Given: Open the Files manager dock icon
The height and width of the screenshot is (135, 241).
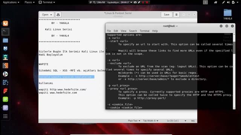Looking at the screenshot, I should click(x=5, y=40).
